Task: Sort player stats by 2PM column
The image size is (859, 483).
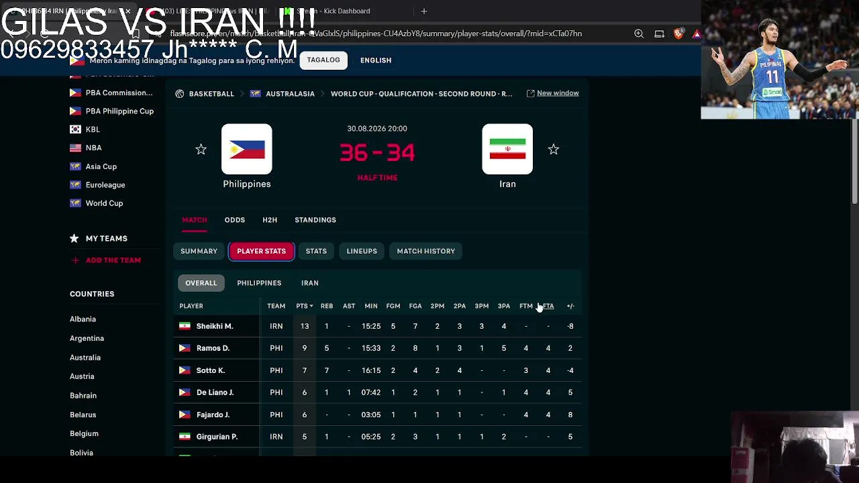Action: point(438,306)
